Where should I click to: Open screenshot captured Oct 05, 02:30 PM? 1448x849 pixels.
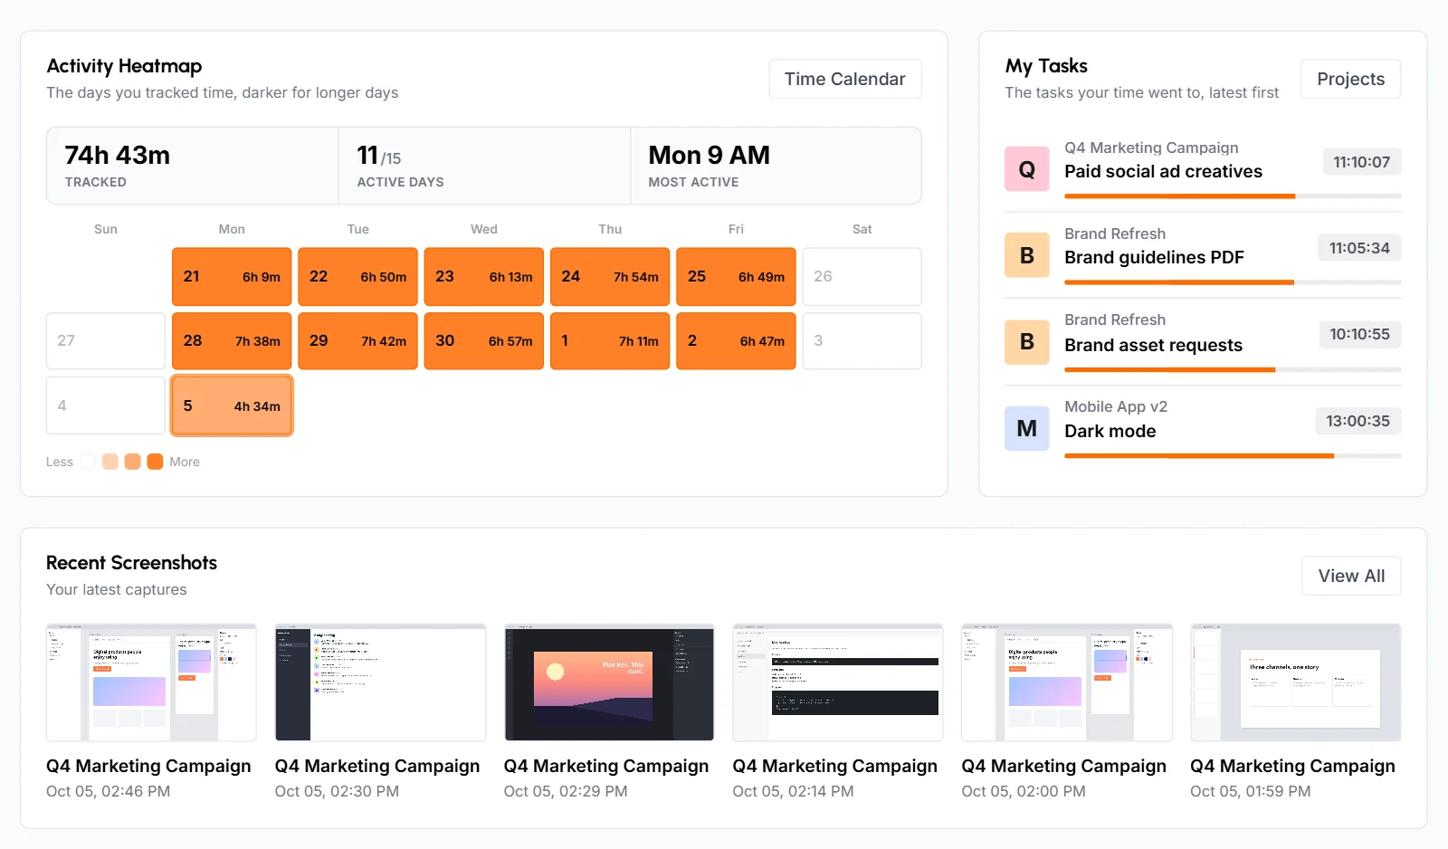click(x=380, y=682)
